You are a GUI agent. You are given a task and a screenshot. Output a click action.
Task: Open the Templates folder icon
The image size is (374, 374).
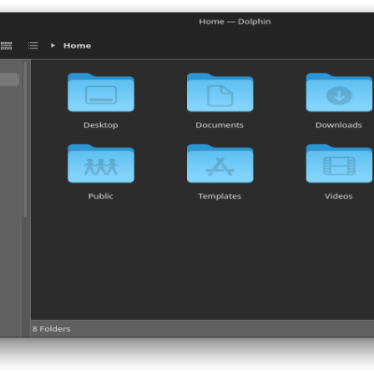[220, 164]
